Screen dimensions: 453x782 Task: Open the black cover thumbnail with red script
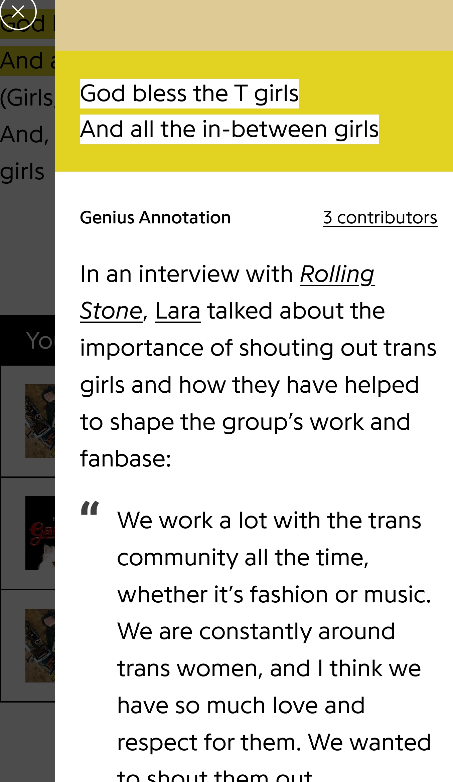pos(40,533)
